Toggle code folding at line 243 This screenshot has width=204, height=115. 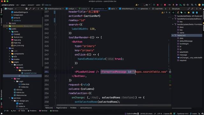tap(55, 37)
